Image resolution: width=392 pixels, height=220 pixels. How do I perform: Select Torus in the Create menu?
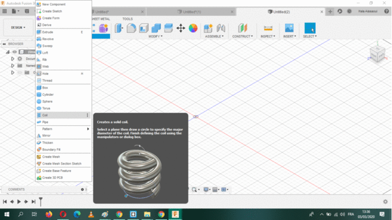coord(63,108)
